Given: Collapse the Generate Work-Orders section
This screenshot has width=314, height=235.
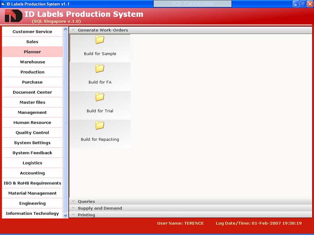Looking at the screenshot, I should (x=103, y=30).
